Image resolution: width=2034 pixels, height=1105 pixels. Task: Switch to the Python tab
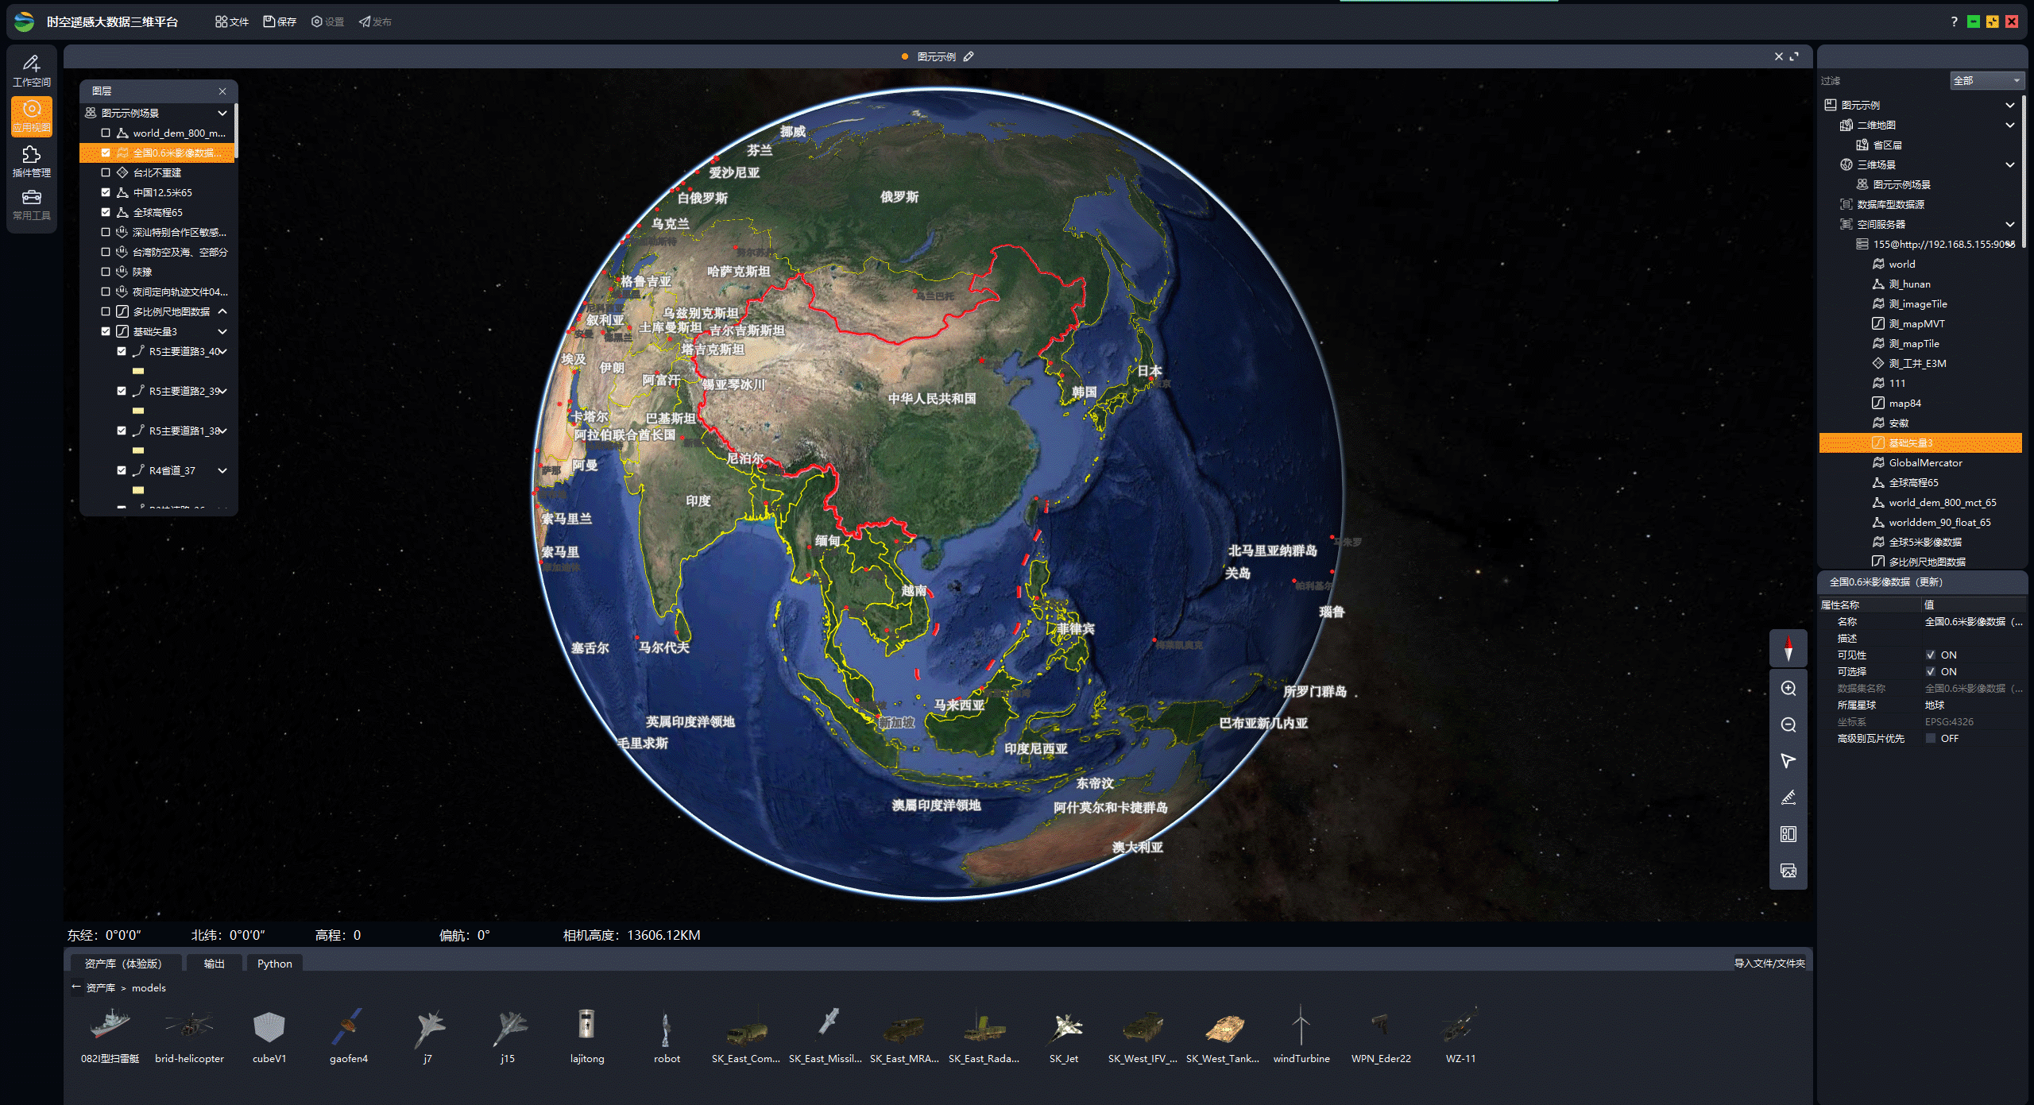point(274,963)
